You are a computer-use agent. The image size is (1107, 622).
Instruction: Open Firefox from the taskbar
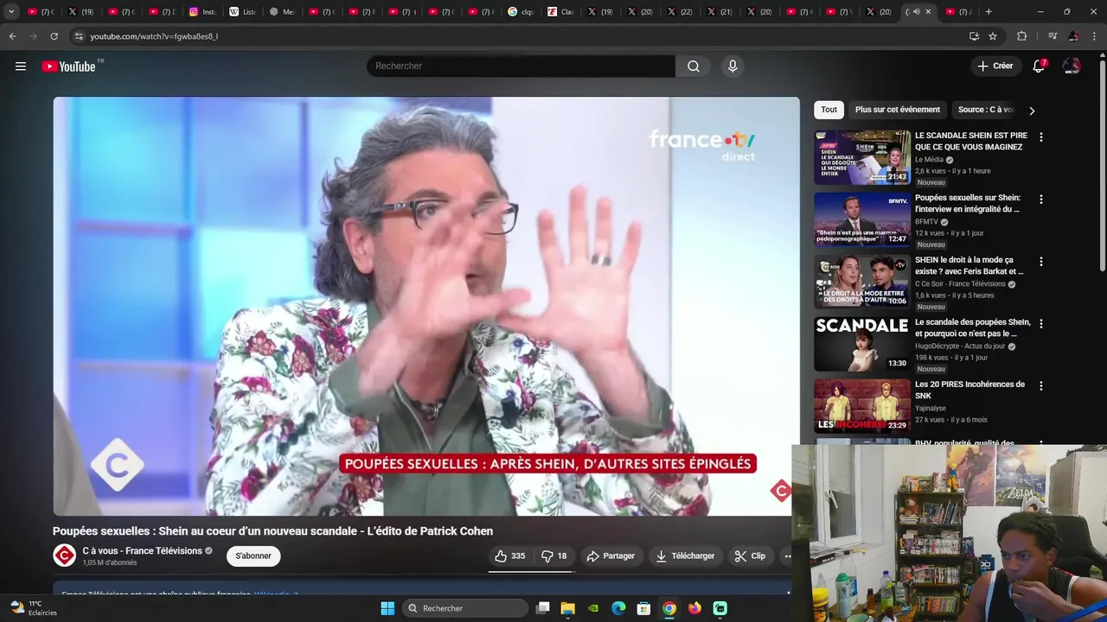pyautogui.click(x=694, y=608)
